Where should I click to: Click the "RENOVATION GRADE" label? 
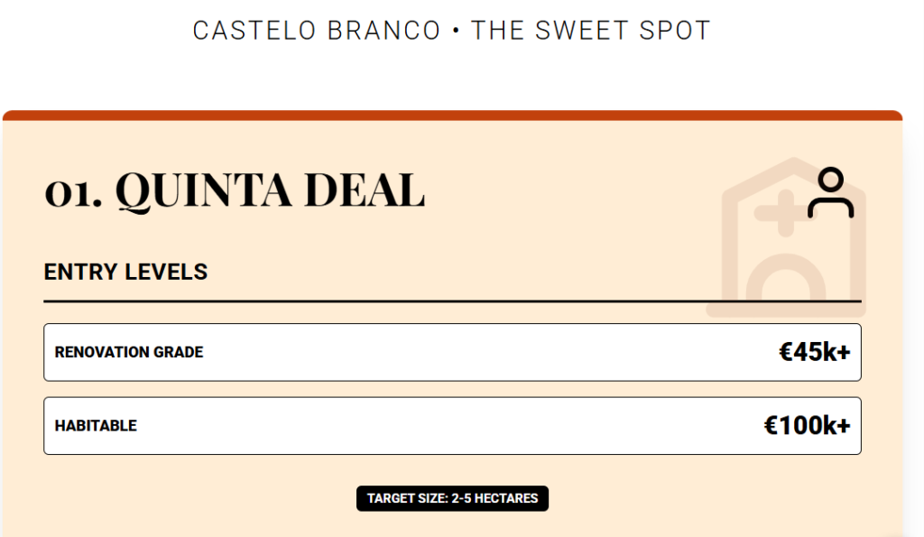(x=129, y=352)
